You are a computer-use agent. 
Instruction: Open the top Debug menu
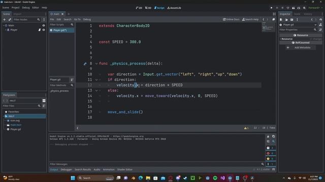26,8
